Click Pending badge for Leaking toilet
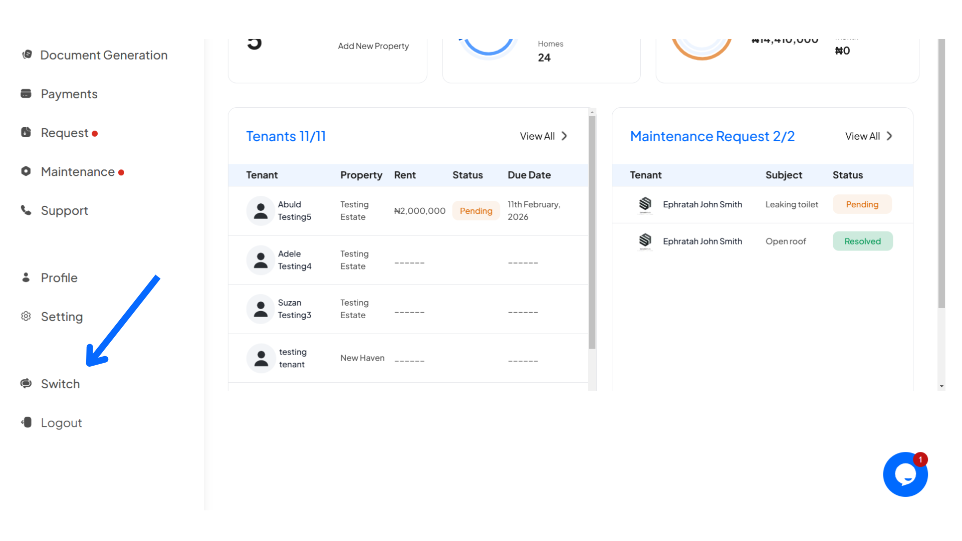Viewport: 962px width, 541px height. (862, 204)
